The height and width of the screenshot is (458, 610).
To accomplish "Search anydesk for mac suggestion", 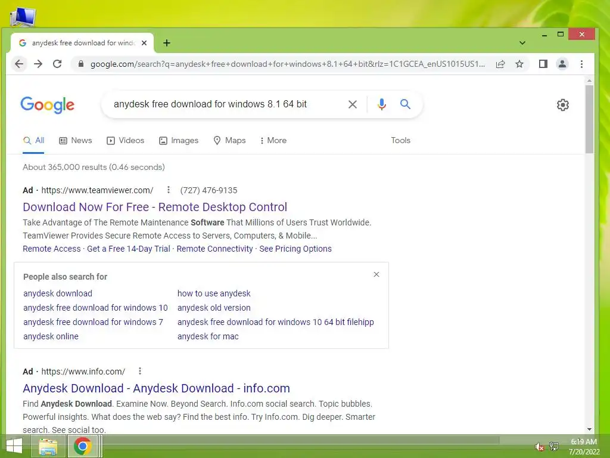I will click(208, 336).
